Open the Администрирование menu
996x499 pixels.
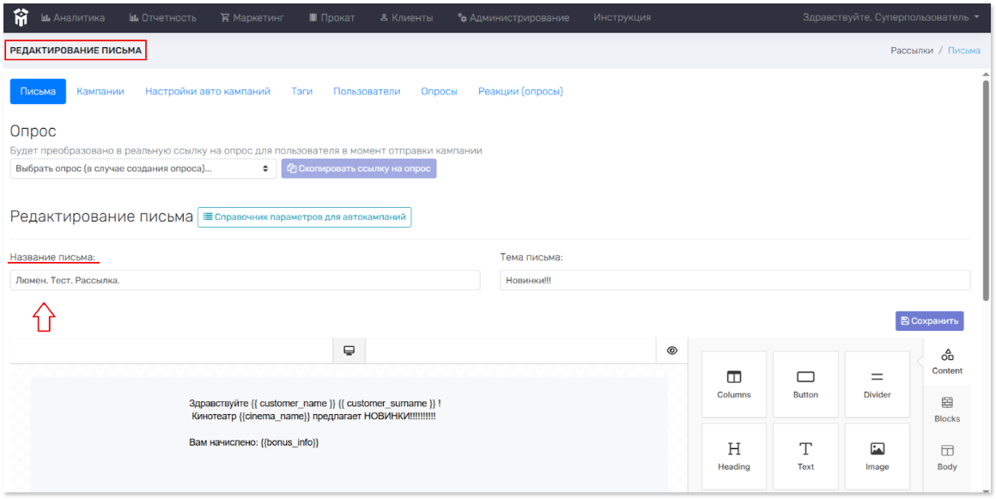tap(513, 17)
